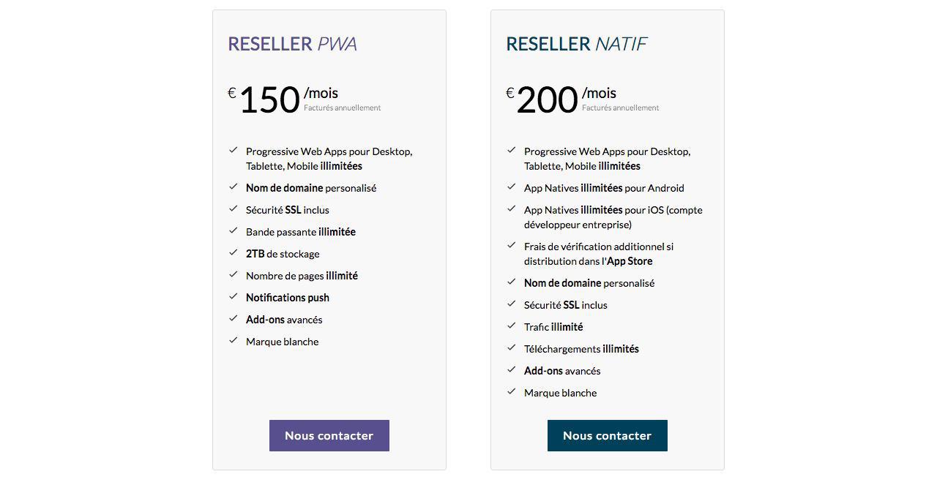Click the checkmark beside App Natives pour Android

[x=512, y=187]
